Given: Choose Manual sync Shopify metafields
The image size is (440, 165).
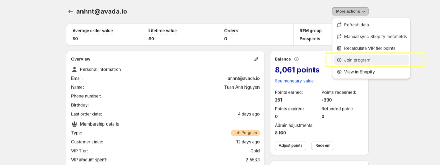Looking at the screenshot, I should 371,37.
